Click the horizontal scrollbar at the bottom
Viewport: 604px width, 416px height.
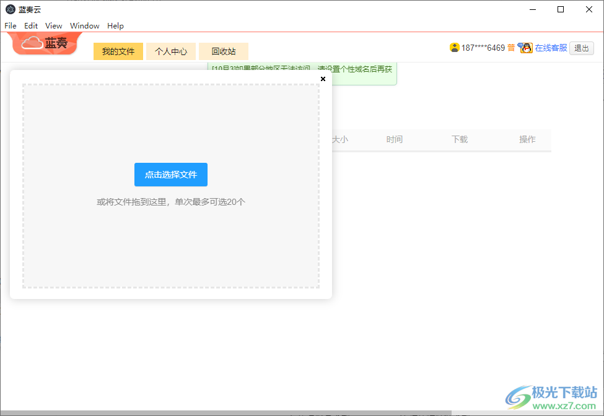225,413
